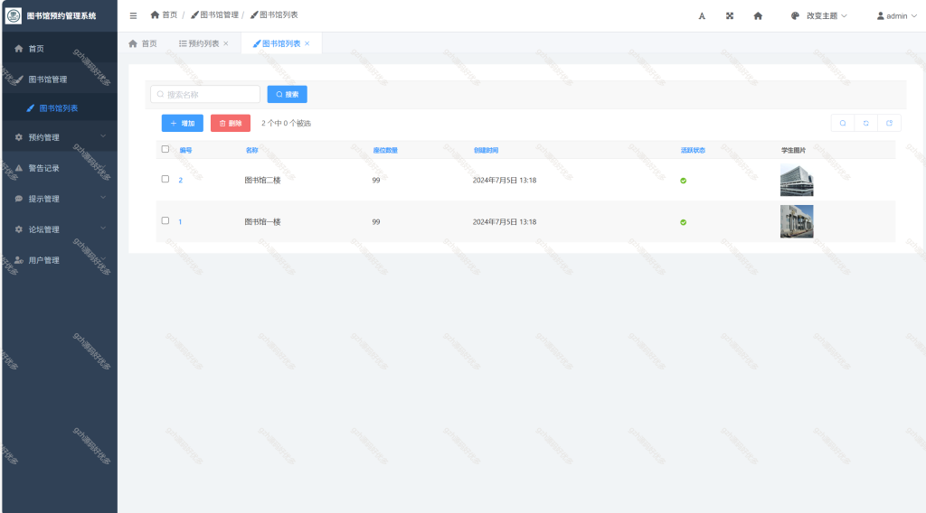Viewport: 926px width, 513px height.
Task: Open the record ID link 1
Action: point(180,222)
